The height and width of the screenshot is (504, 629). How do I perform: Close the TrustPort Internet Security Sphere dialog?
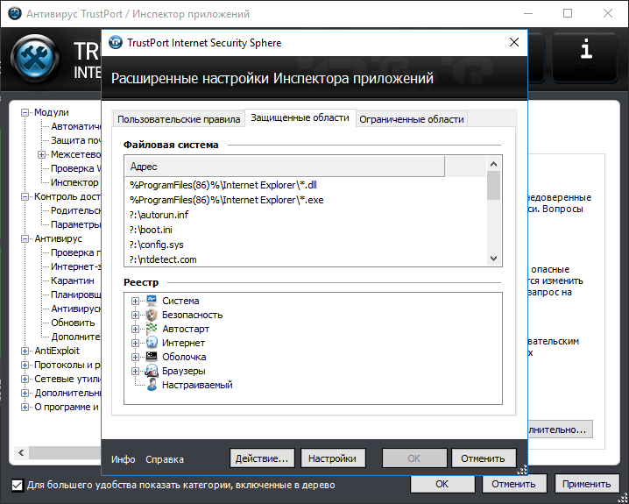pyautogui.click(x=514, y=42)
